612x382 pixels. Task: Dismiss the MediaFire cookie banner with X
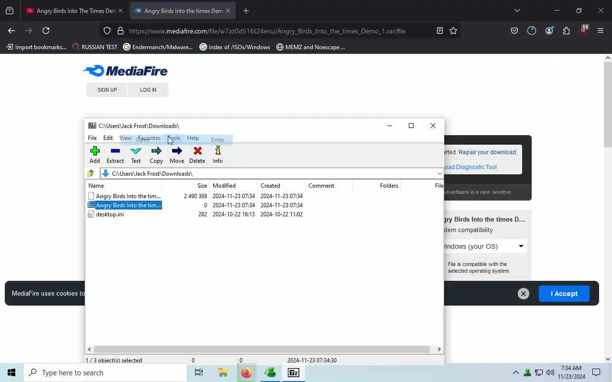[x=524, y=294]
